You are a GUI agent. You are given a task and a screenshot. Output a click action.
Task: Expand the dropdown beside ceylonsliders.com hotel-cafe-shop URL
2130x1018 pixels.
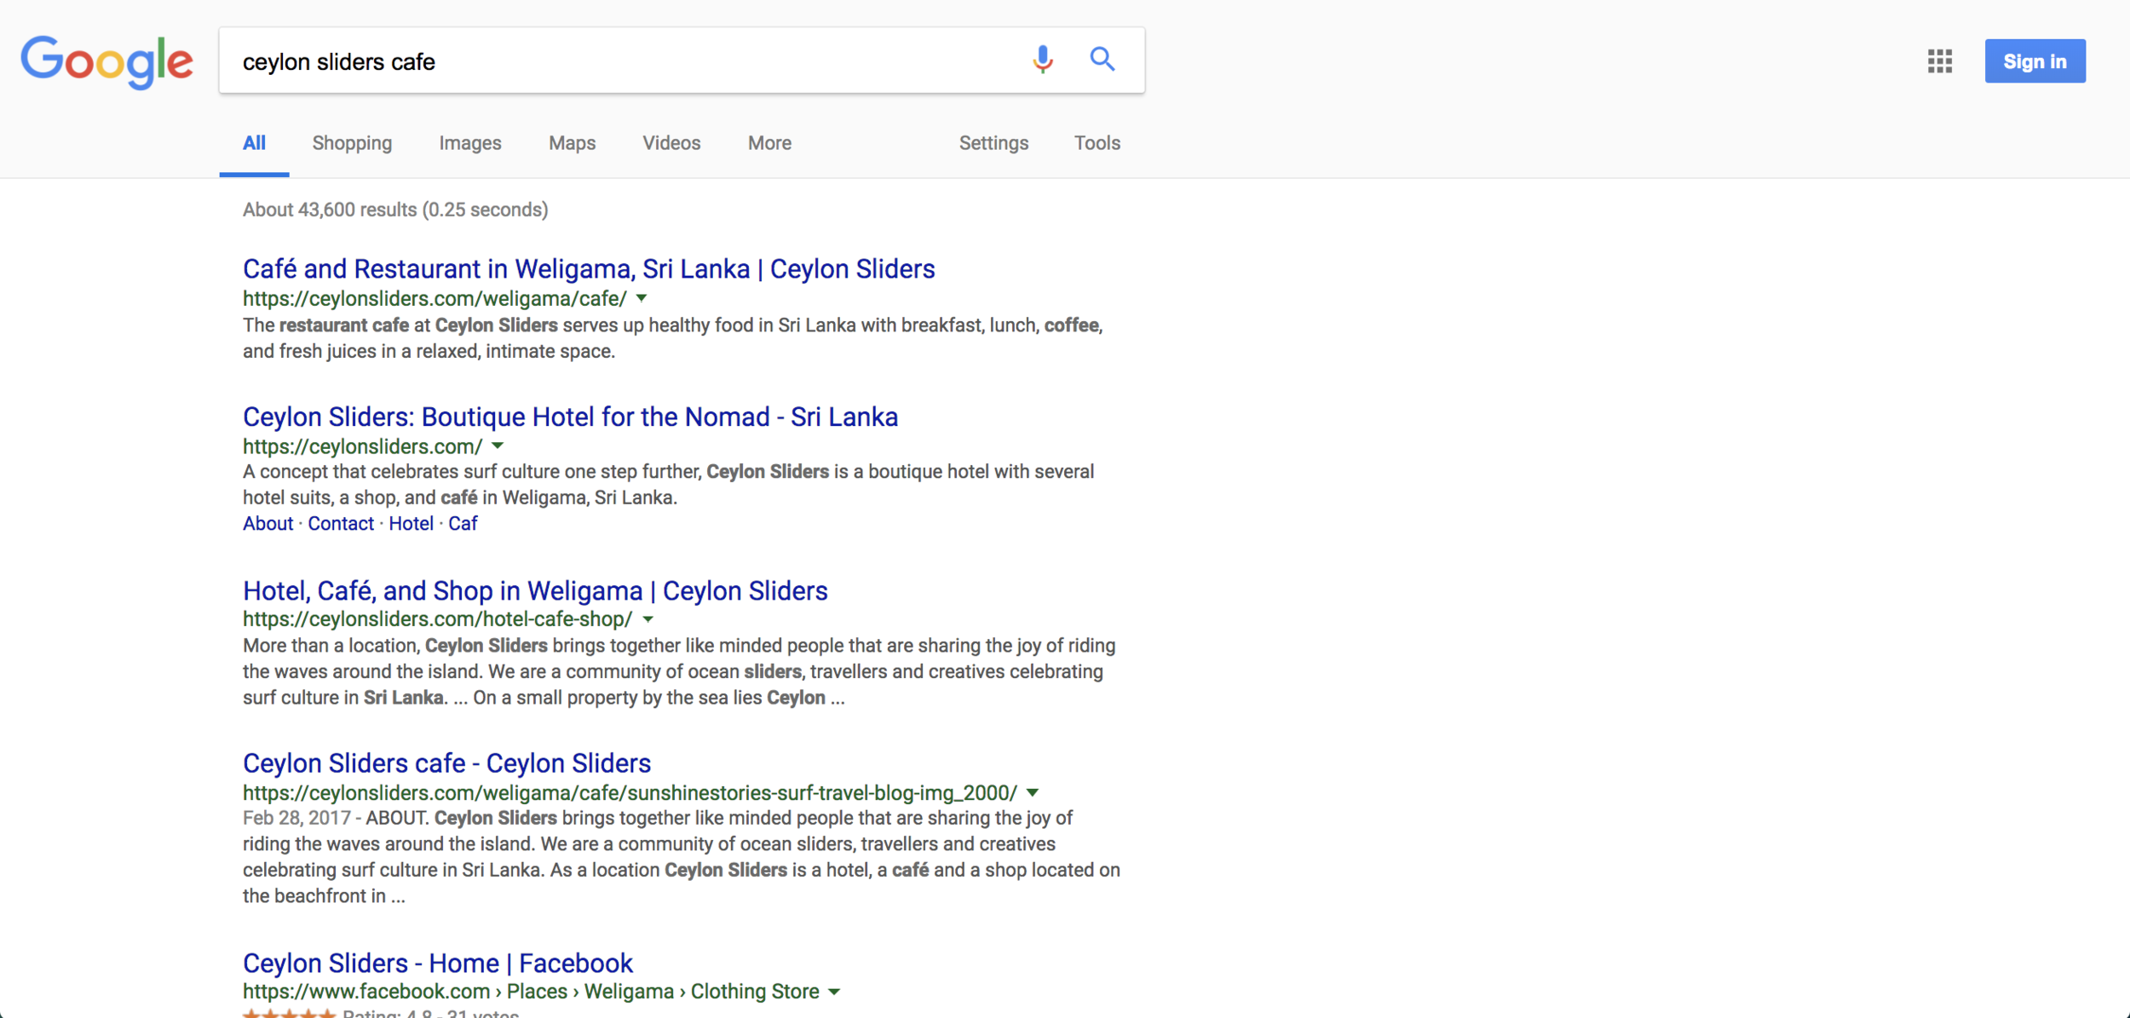[648, 619]
